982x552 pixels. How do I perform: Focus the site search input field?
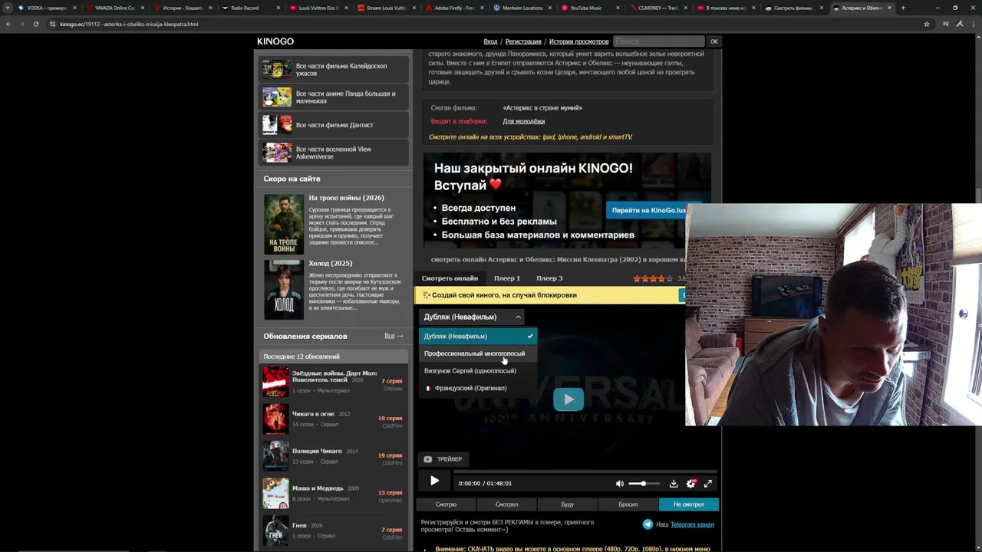658,41
